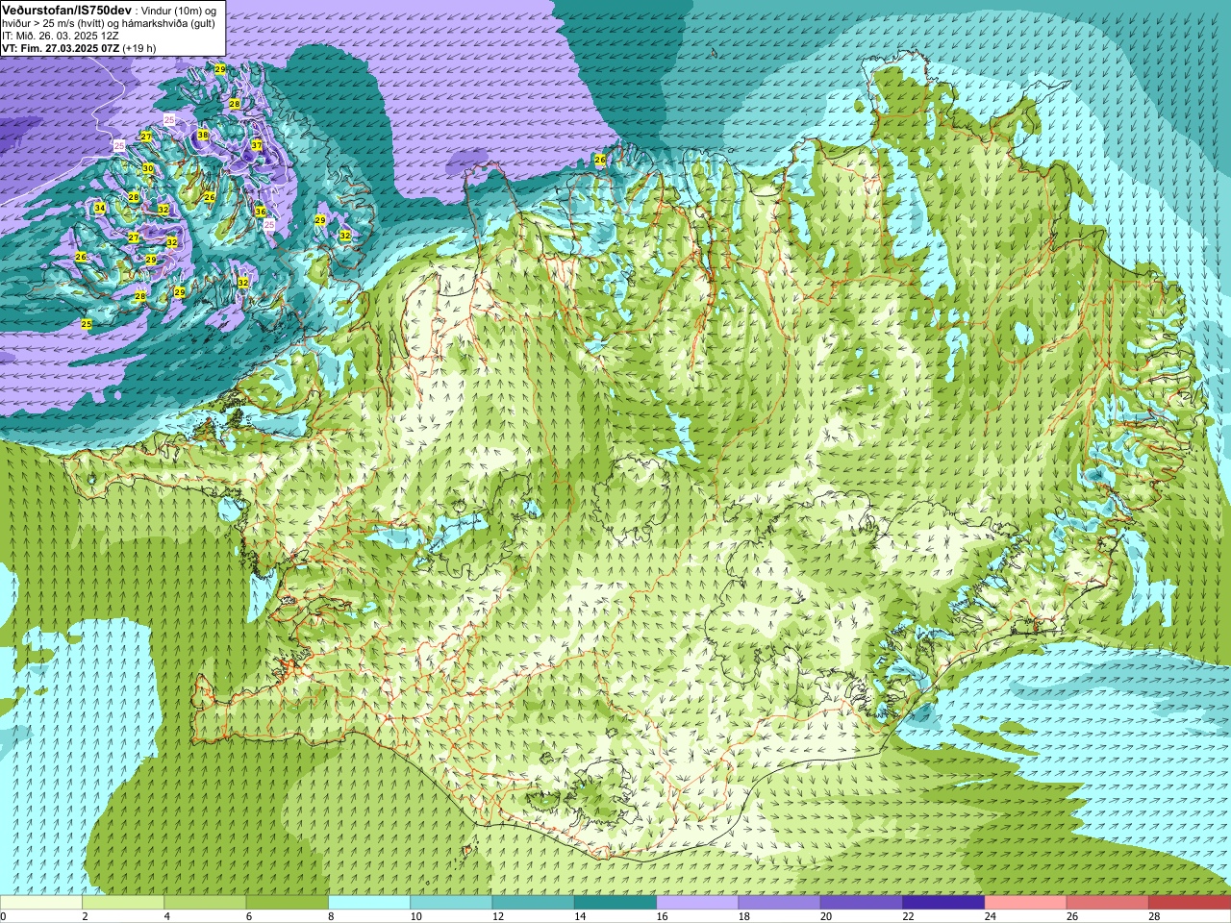Click the legend scale label 18
1231x923 pixels.
coord(743,916)
